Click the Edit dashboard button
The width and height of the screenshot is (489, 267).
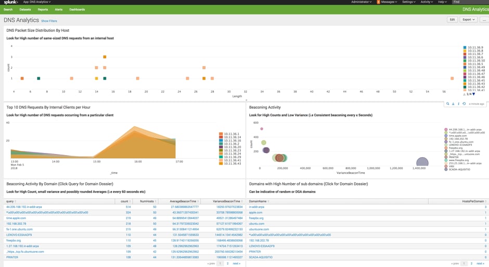point(452,20)
